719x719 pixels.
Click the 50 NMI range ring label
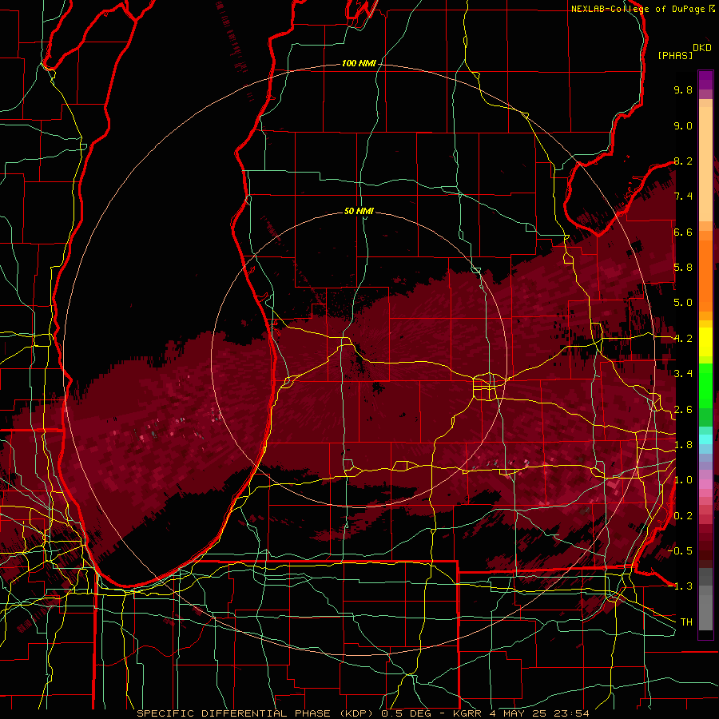(359, 211)
